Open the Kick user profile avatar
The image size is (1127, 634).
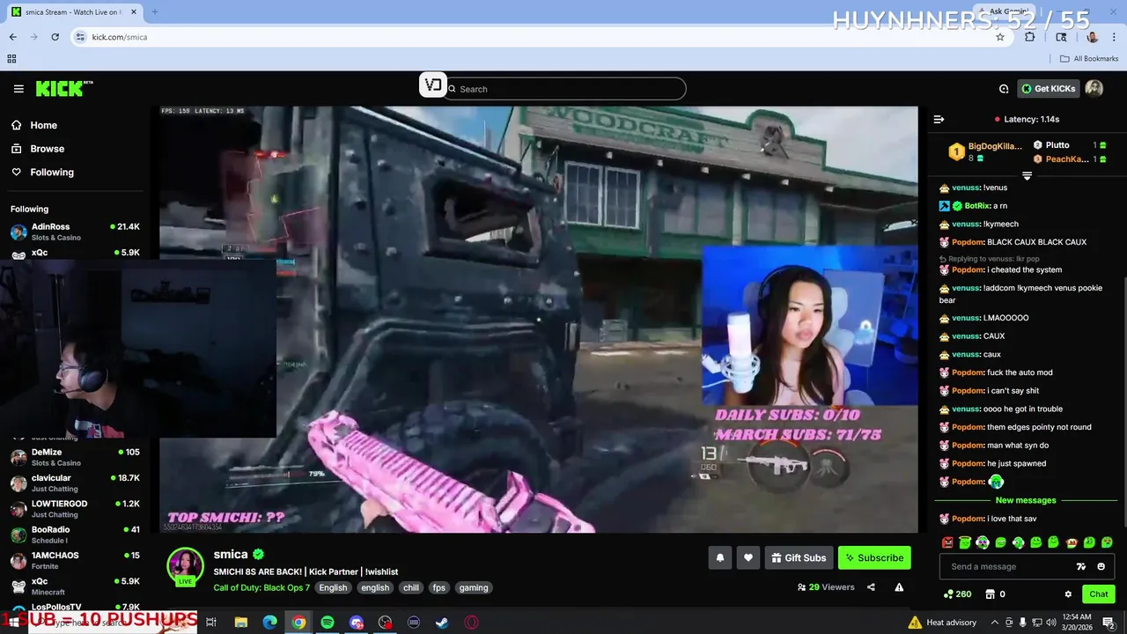(x=1094, y=89)
